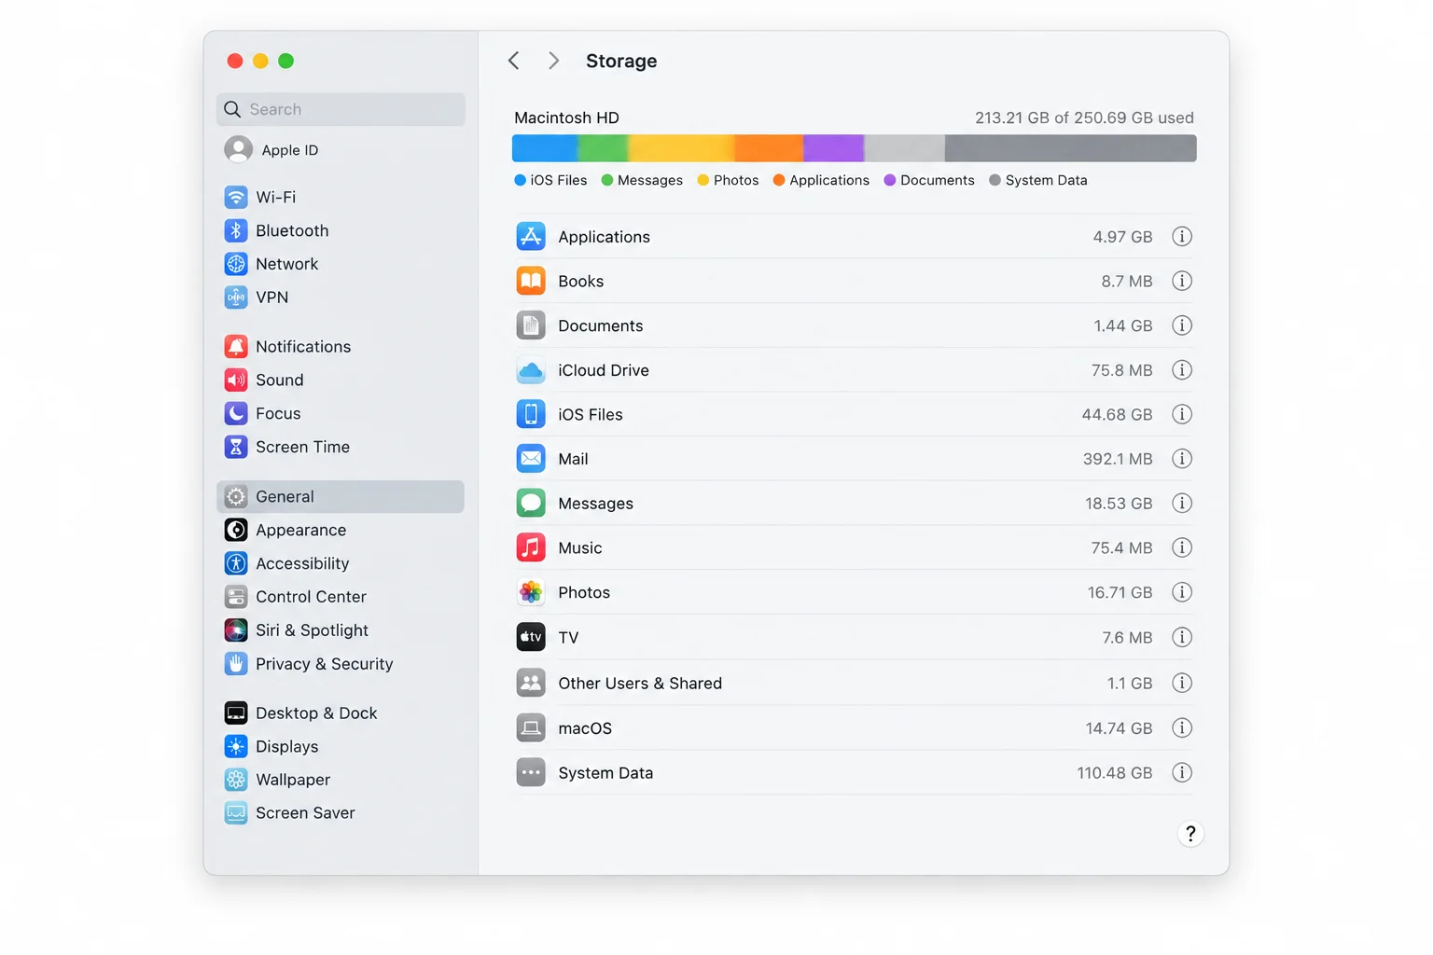This screenshot has height=955, width=1433.
Task: Open info for the iOS Files row
Action: coord(1182,414)
